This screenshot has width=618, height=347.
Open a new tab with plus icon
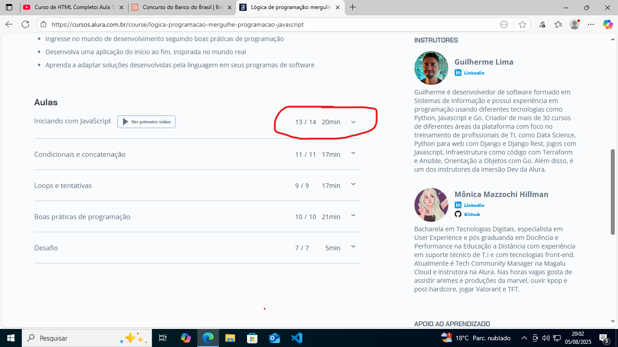tap(353, 7)
